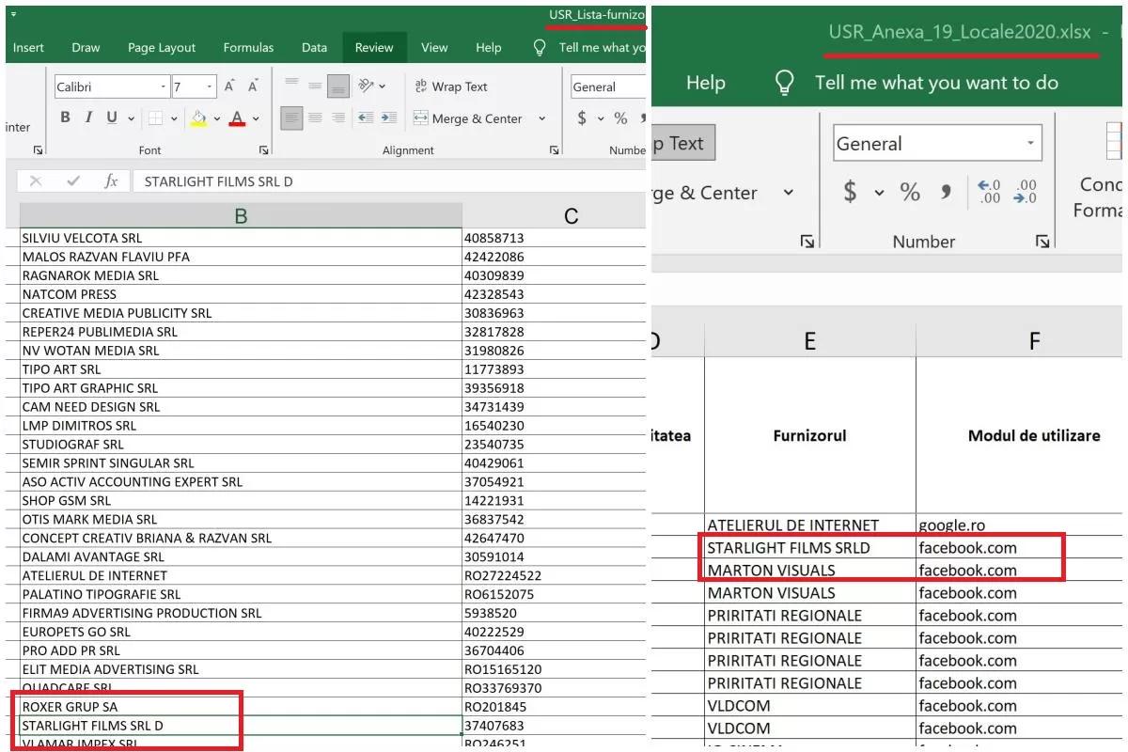Toggle Italic formatting in left window

pyautogui.click(x=88, y=117)
